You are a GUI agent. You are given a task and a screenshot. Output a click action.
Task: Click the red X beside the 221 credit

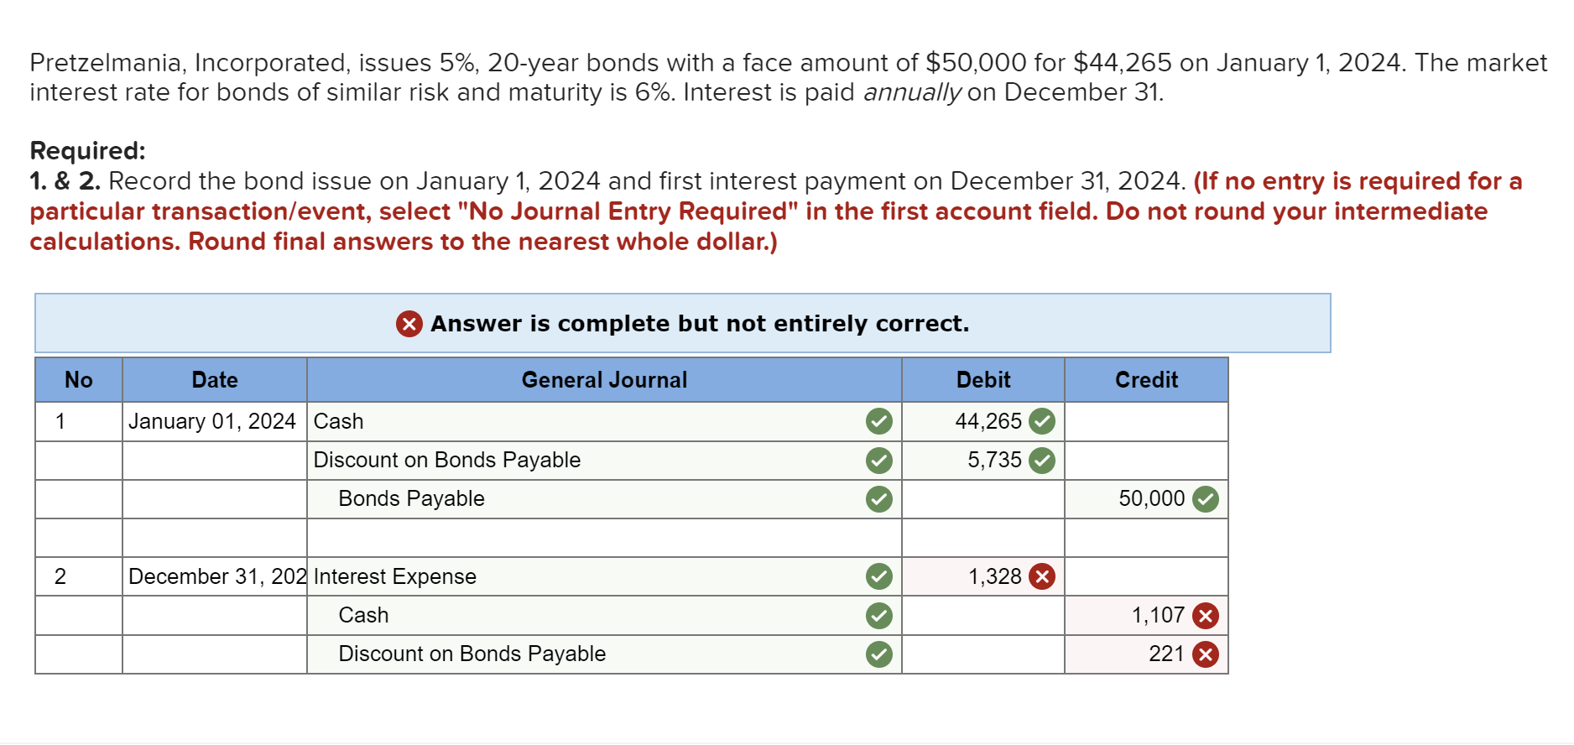coord(1206,654)
